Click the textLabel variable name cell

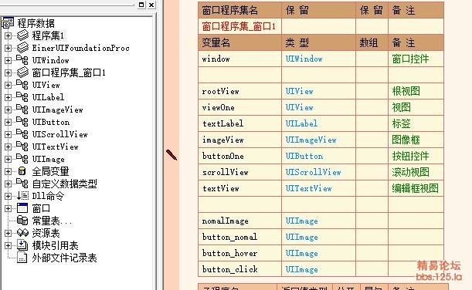click(240, 123)
